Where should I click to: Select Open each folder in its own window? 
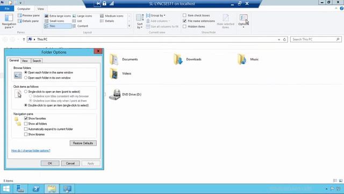click(x=26, y=78)
